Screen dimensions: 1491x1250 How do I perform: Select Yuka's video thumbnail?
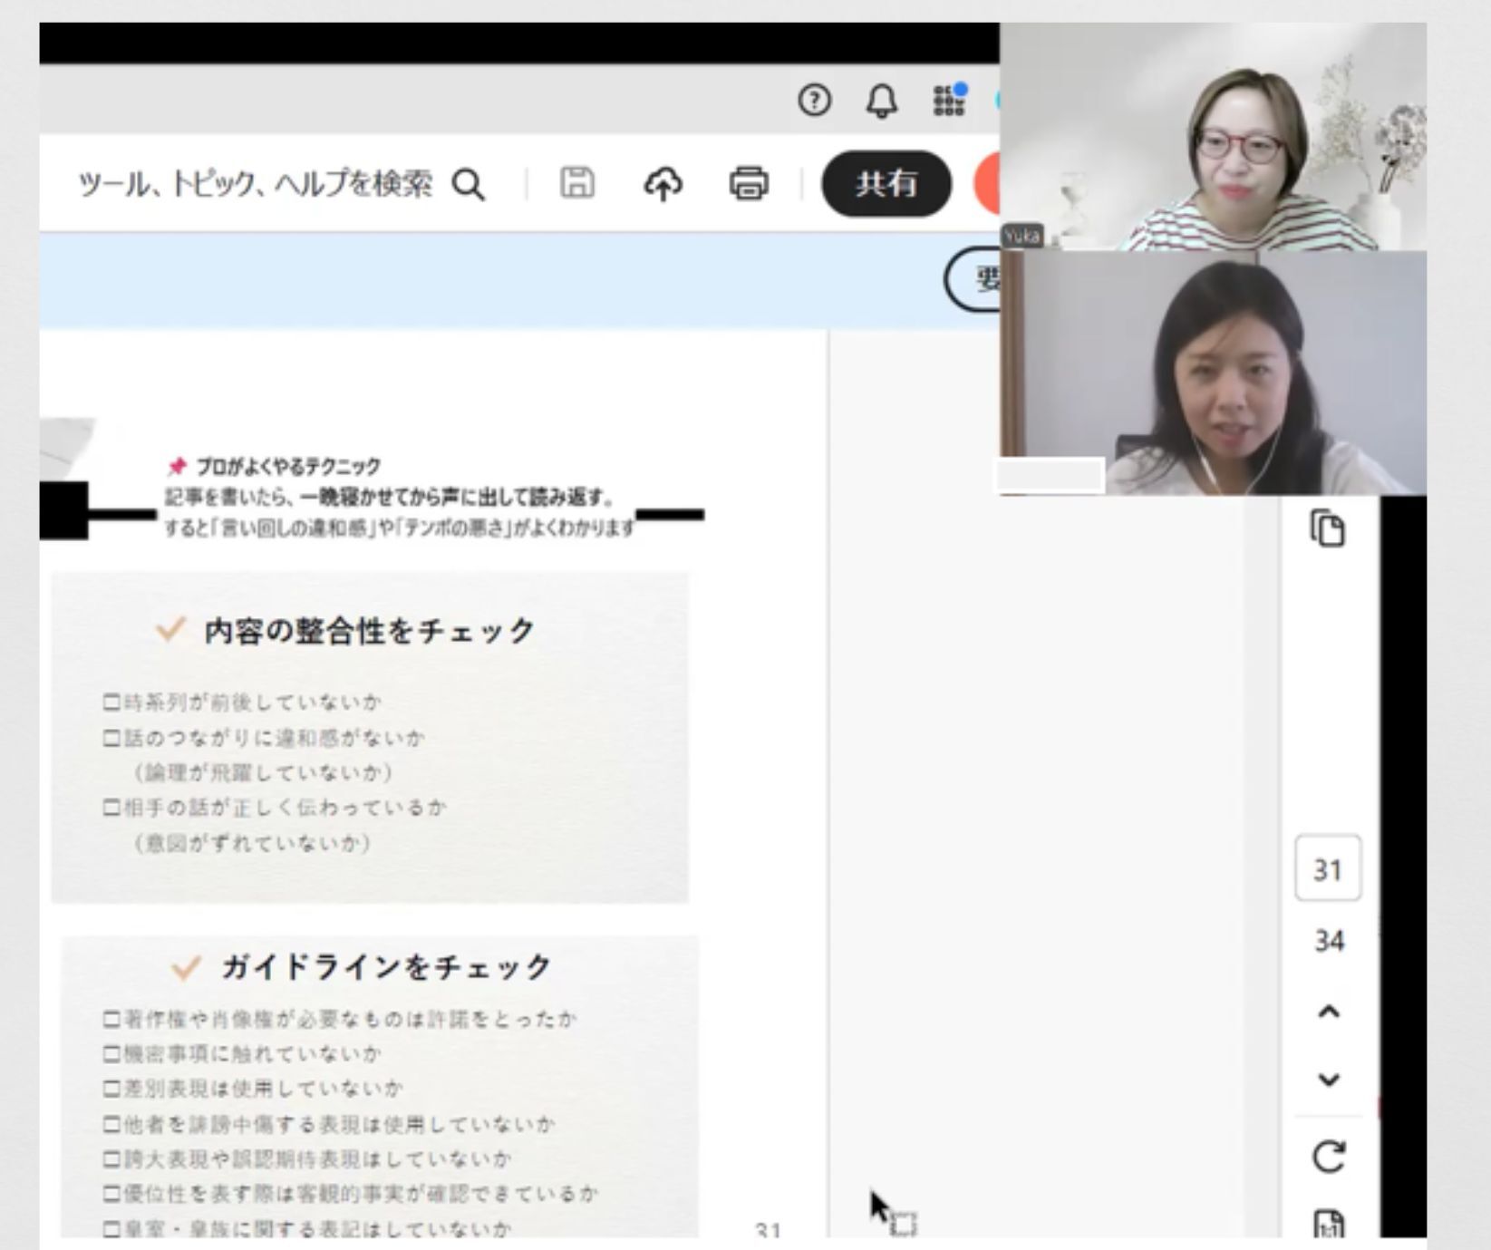tap(1213, 138)
